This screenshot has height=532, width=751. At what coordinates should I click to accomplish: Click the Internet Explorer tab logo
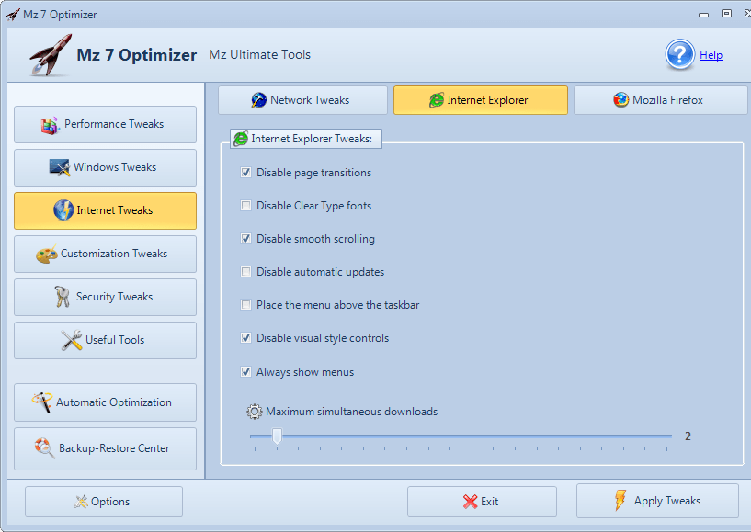[437, 100]
